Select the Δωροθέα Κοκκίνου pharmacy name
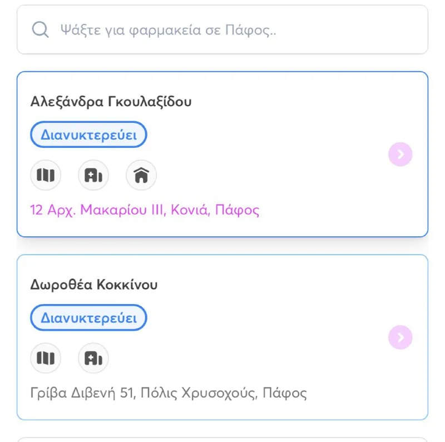This screenshot has height=442, width=445. tap(94, 285)
